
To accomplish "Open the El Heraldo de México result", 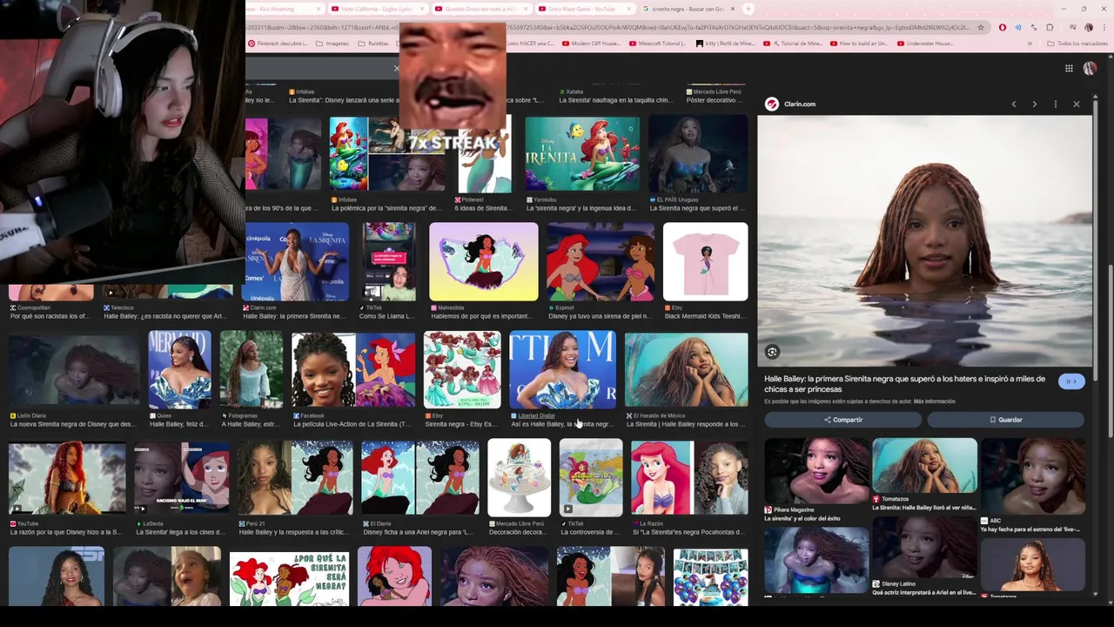I will pos(686,370).
